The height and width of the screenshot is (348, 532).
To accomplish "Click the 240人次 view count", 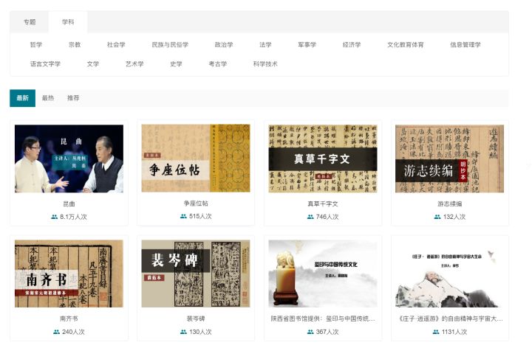I will [73, 332].
